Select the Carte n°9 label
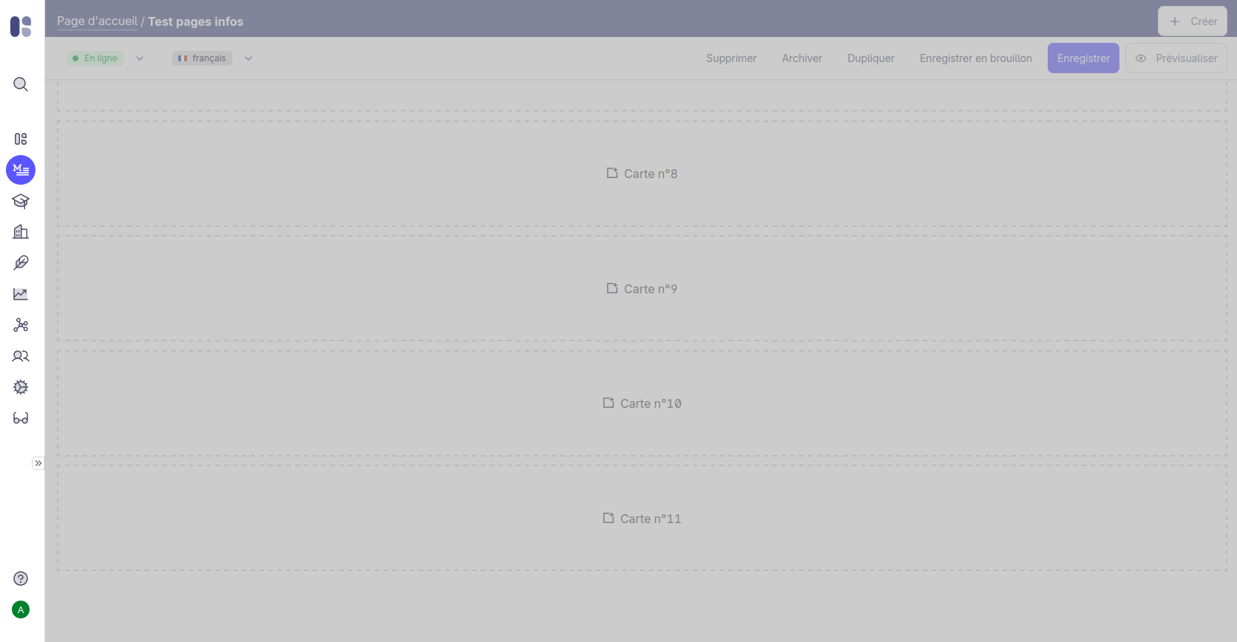Viewport: 1237px width, 642px height. (651, 289)
